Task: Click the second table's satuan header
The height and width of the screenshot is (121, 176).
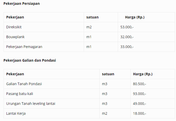Action: 108,74
